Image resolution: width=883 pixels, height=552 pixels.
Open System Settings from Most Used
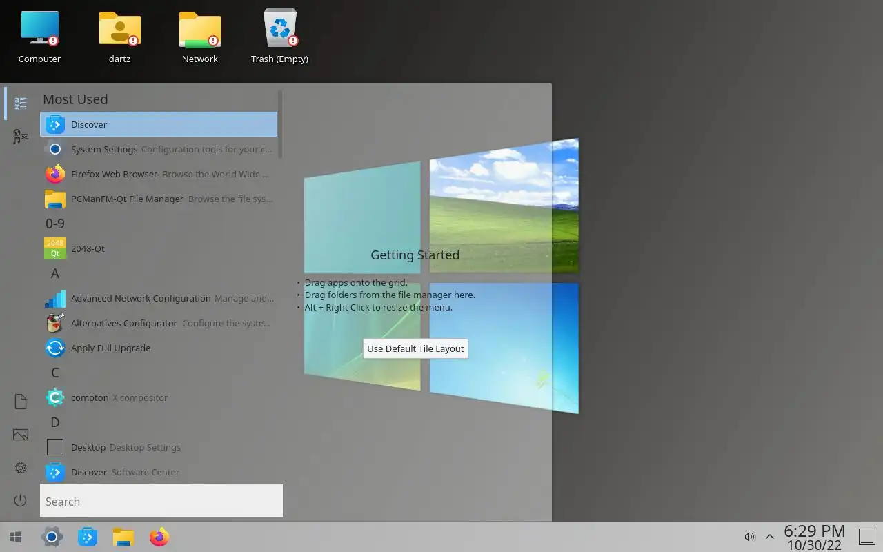(159, 149)
